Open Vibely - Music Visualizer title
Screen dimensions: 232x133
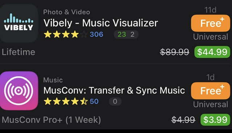pos(101,23)
